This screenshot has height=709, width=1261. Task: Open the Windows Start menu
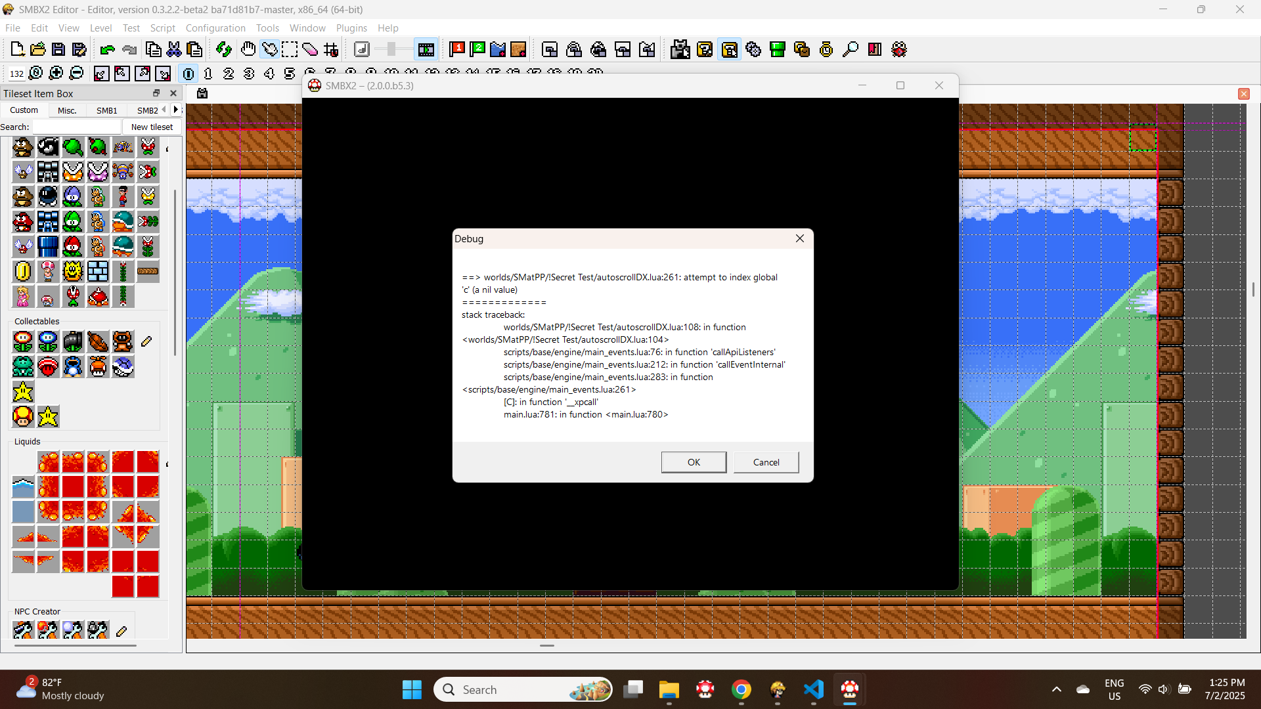point(412,689)
